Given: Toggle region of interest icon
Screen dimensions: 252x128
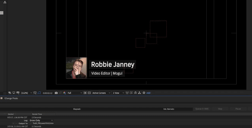Looking at the screenshot, I should click(85, 93).
